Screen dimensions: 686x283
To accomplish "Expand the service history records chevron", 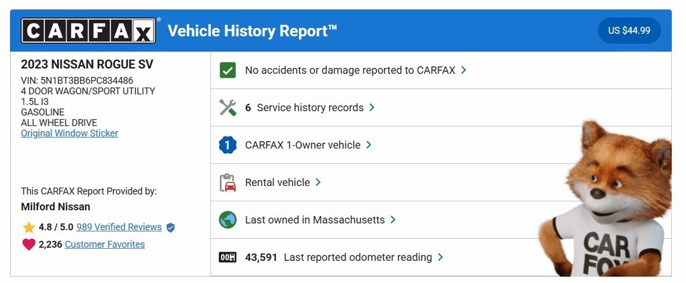I will pos(372,108).
